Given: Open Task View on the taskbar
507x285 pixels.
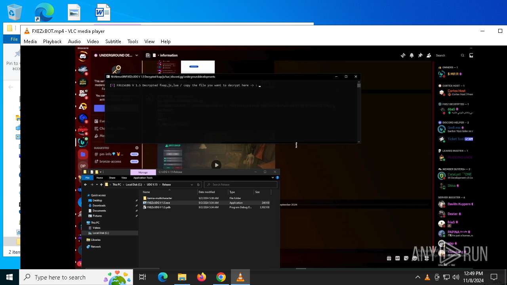Looking at the screenshot, I should pyautogui.click(x=143, y=277).
